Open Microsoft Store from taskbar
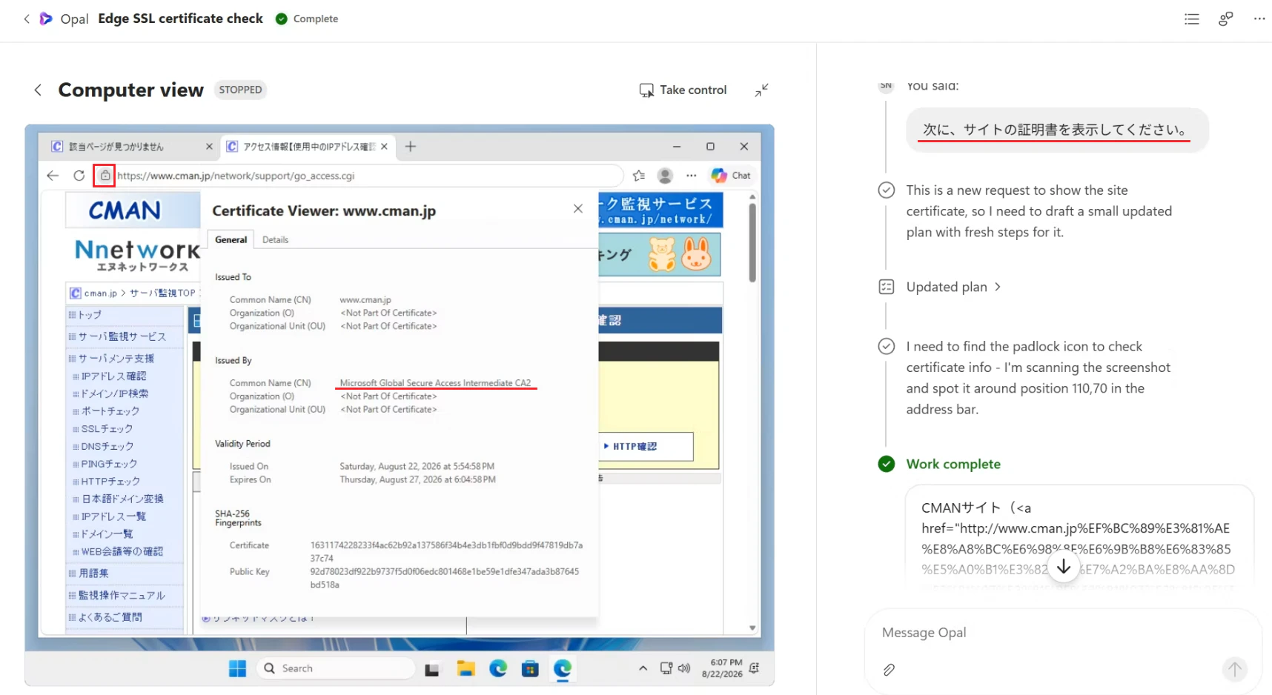Screen dimensions: 1272x695 pos(530,669)
